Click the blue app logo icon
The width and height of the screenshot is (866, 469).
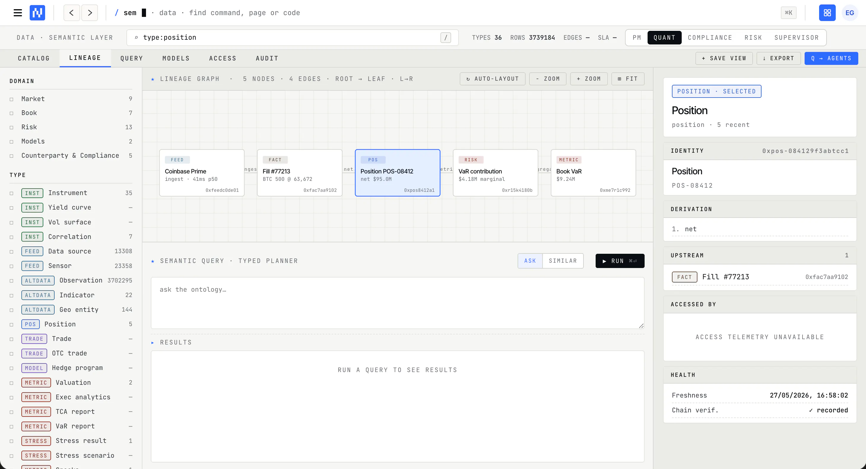pyautogui.click(x=37, y=13)
